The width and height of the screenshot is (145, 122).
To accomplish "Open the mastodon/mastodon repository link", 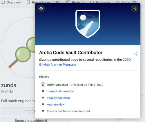I will pyautogui.click(x=60, y=91).
